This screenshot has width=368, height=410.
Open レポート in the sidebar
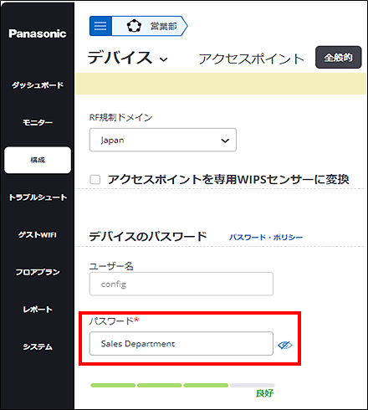tap(38, 310)
